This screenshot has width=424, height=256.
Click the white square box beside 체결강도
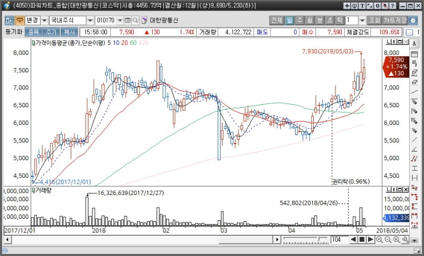409,32
